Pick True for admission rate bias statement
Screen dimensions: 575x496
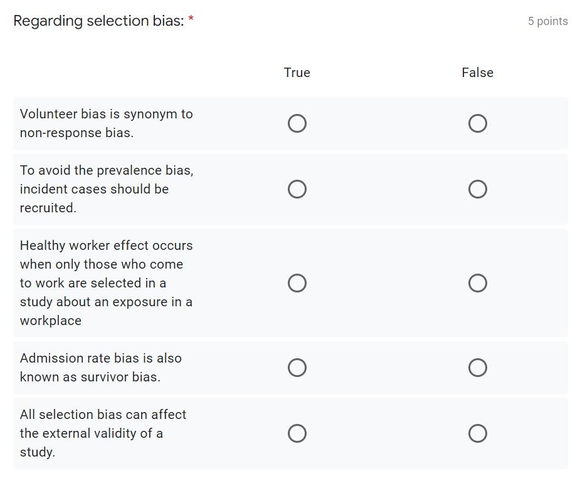[x=297, y=368]
